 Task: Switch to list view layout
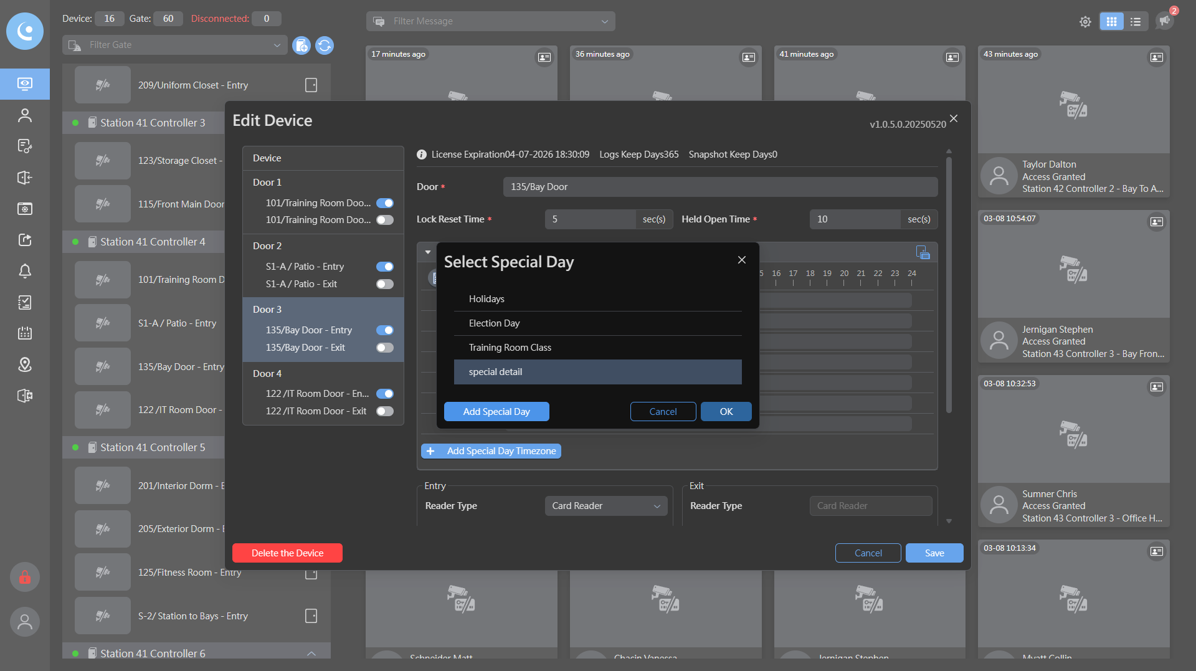pos(1136,22)
